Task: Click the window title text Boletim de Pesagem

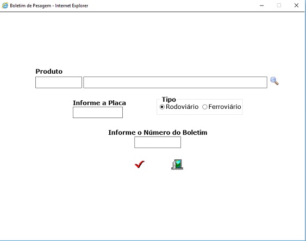Action: click(30, 5)
